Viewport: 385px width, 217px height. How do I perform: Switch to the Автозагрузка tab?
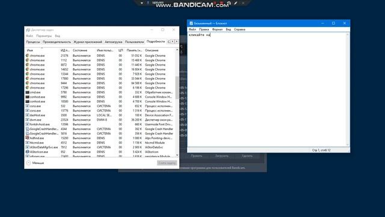(x=114, y=42)
